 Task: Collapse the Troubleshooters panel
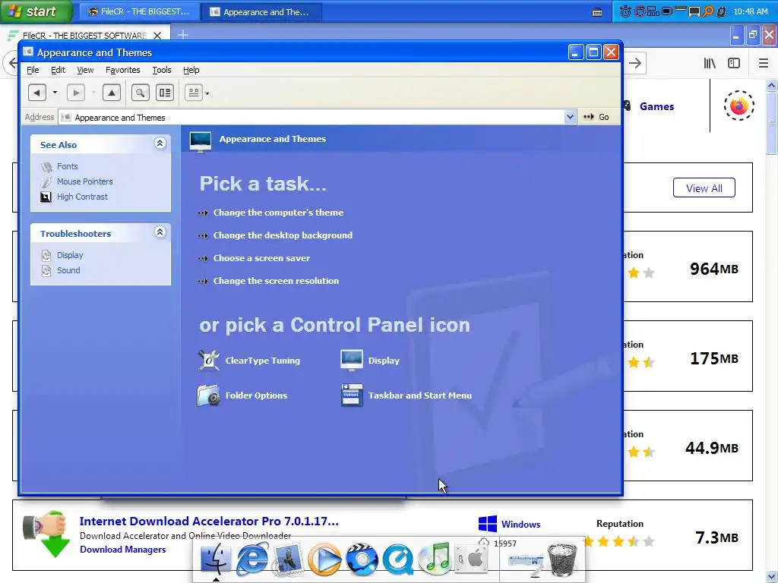[x=160, y=232]
